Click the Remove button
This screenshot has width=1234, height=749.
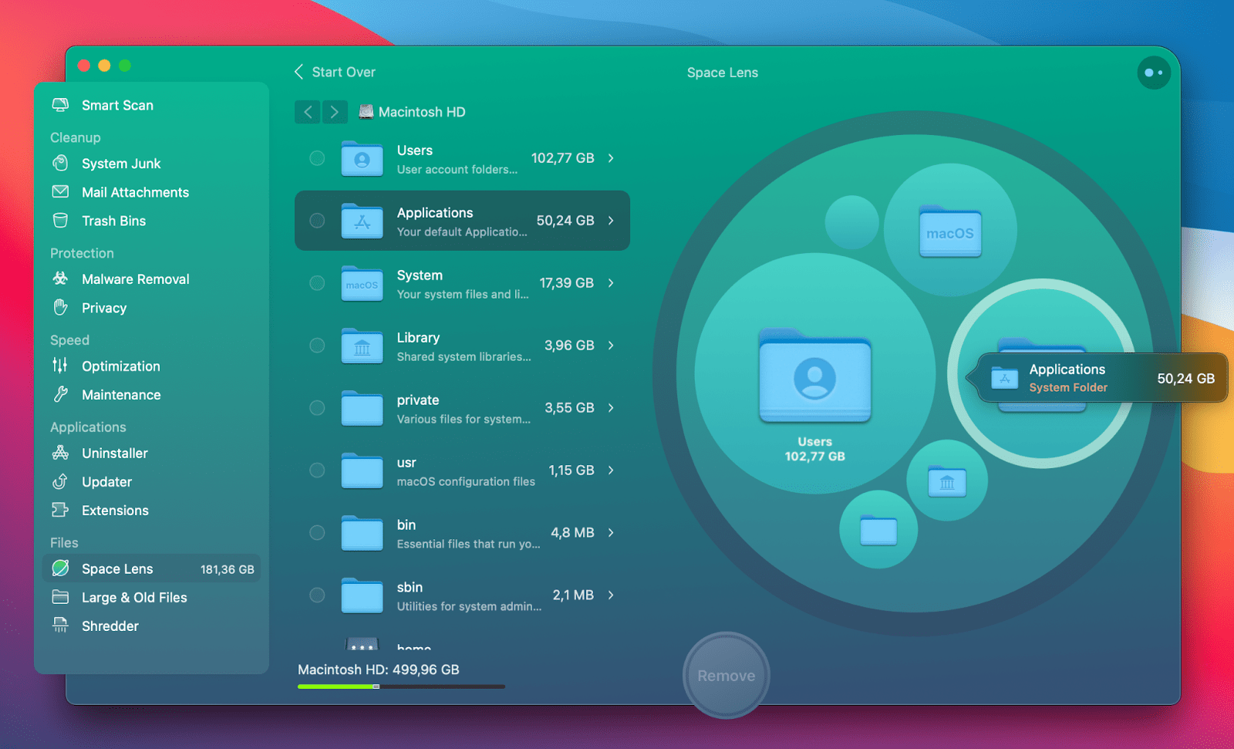(725, 674)
